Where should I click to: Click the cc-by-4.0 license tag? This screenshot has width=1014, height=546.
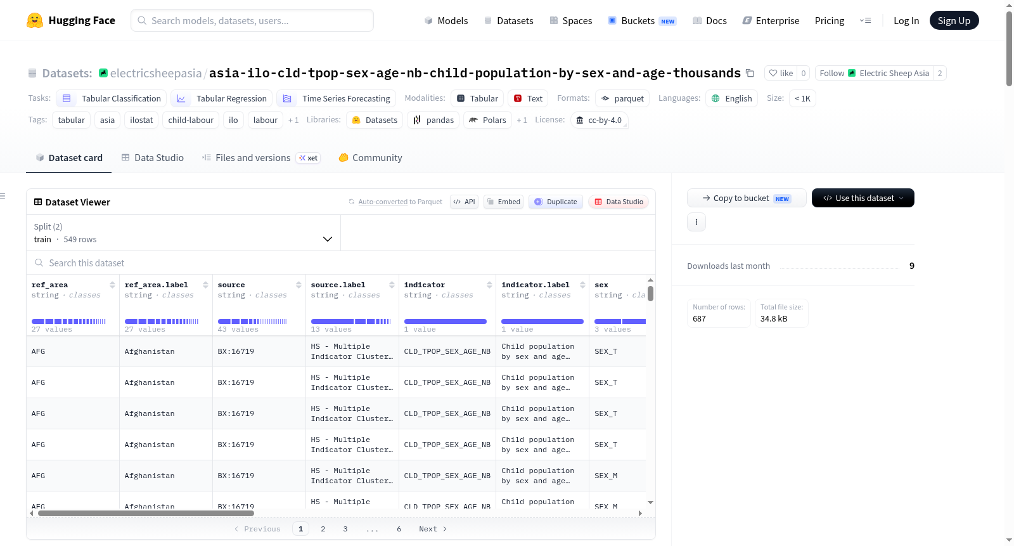[x=599, y=120]
